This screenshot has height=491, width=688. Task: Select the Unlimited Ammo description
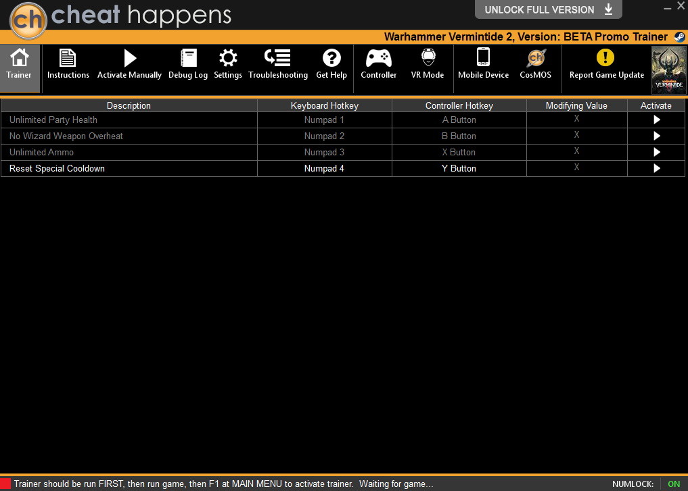(41, 152)
